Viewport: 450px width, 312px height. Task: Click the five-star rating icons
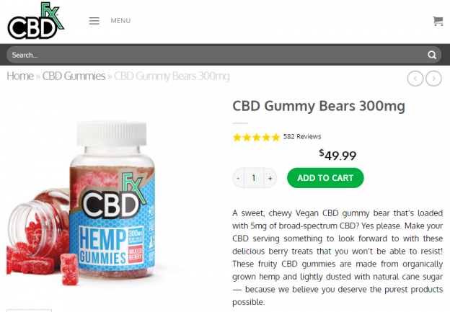(x=256, y=137)
